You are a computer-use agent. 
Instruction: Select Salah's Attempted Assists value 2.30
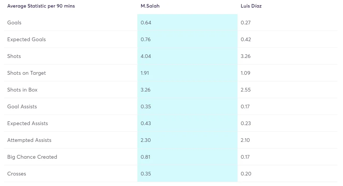pos(146,140)
